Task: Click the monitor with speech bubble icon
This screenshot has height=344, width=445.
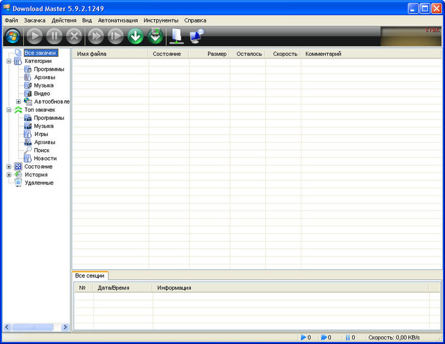Action: [x=197, y=36]
